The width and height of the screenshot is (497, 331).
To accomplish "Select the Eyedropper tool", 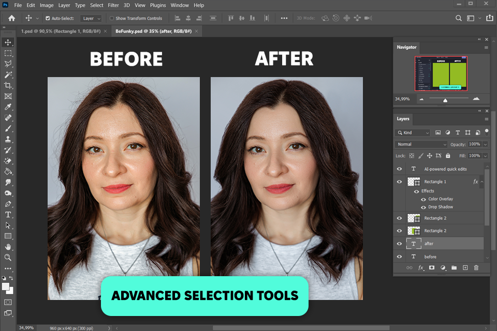I will (8, 107).
